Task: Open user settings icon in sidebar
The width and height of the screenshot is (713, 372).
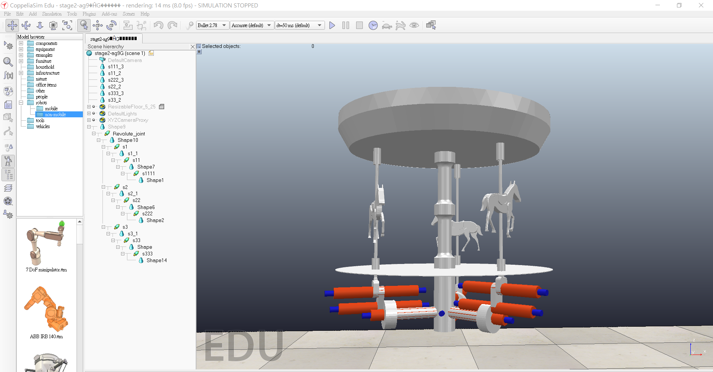Action: click(8, 215)
